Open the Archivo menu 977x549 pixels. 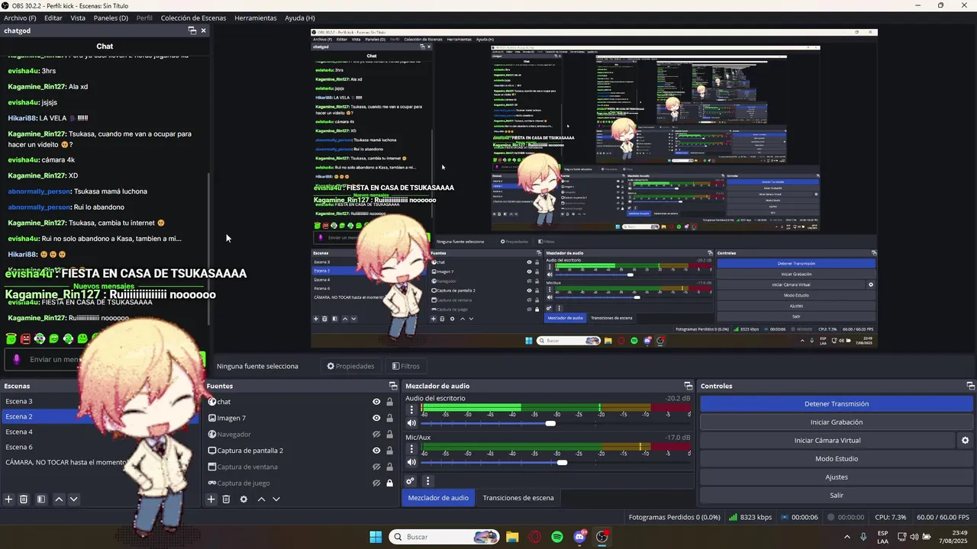point(20,18)
